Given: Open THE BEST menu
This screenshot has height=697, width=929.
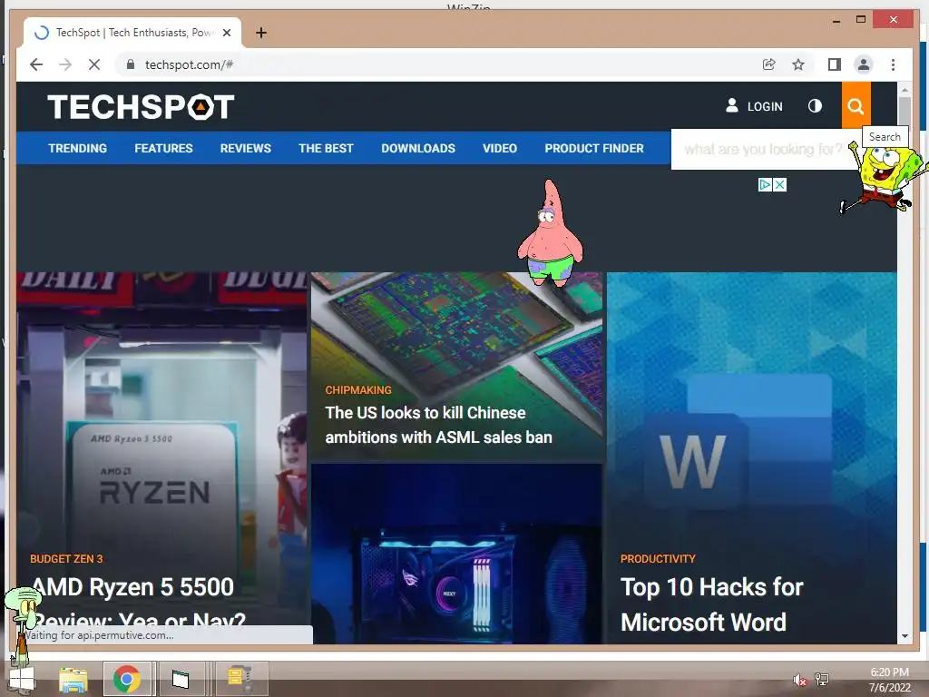Looking at the screenshot, I should tap(326, 148).
